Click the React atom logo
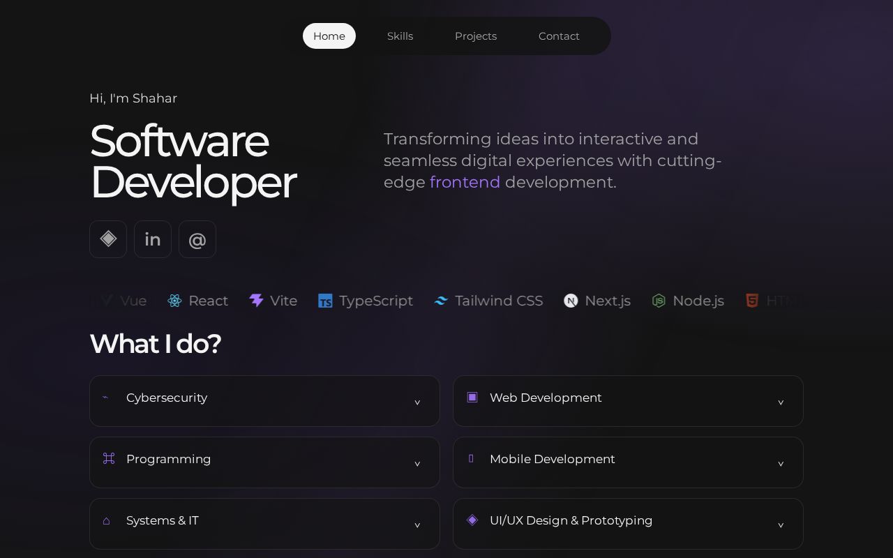Image resolution: width=893 pixels, height=558 pixels. pos(174,301)
